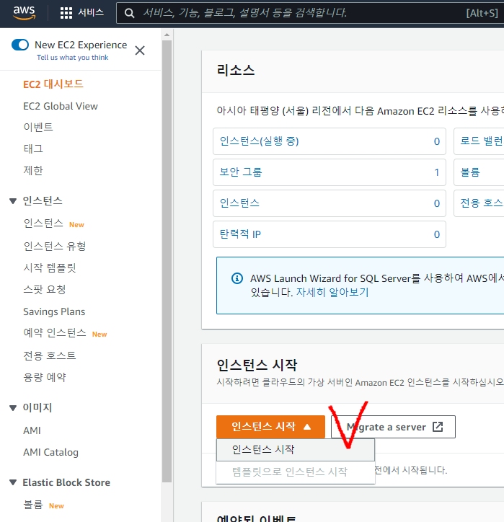Select 인스턴스 시작 from dropdown menu

coord(296,450)
